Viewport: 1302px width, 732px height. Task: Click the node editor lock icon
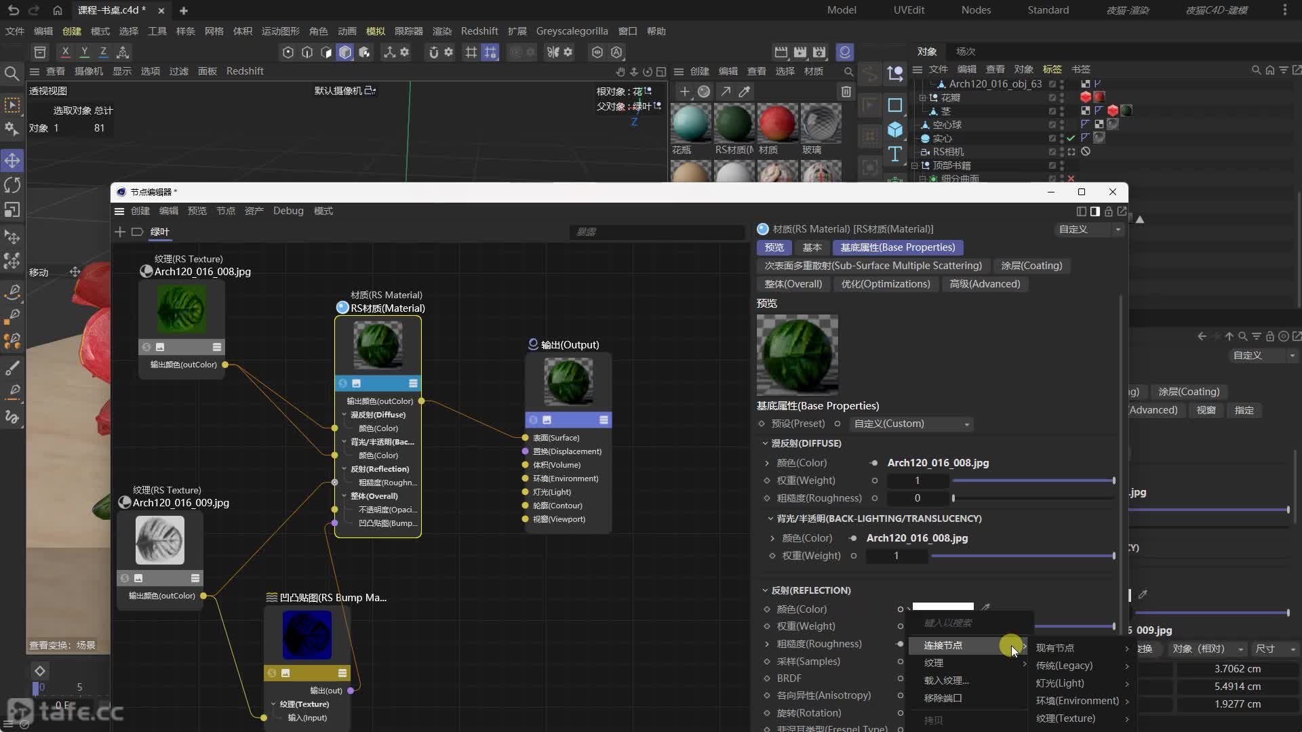point(1108,211)
